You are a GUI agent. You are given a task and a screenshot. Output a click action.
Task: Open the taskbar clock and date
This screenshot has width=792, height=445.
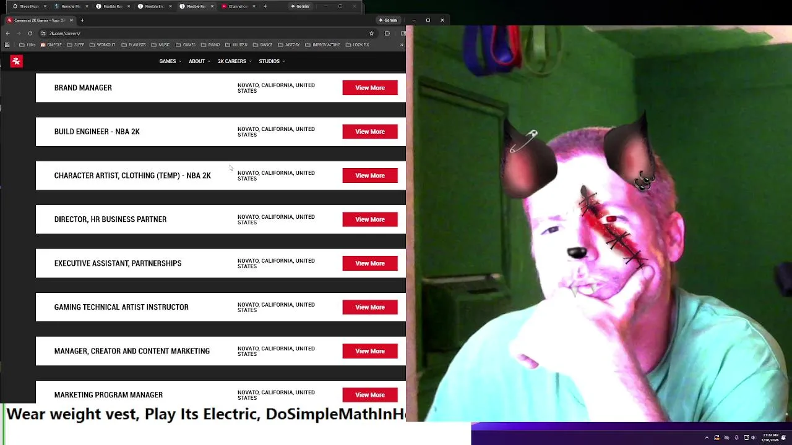[770, 438]
